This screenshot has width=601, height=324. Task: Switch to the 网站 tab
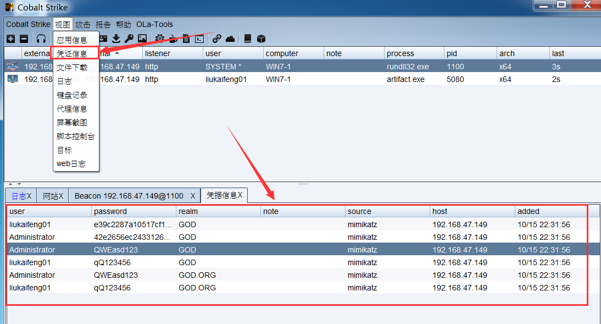[53, 196]
